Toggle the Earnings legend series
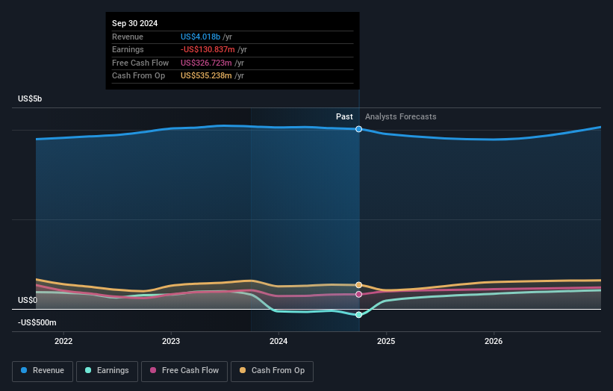 [107, 371]
